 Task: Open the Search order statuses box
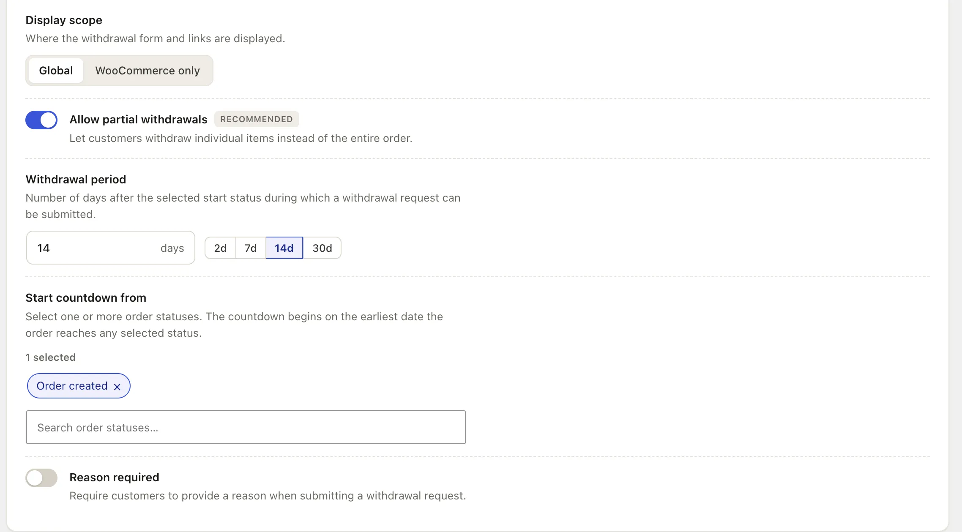pos(246,427)
